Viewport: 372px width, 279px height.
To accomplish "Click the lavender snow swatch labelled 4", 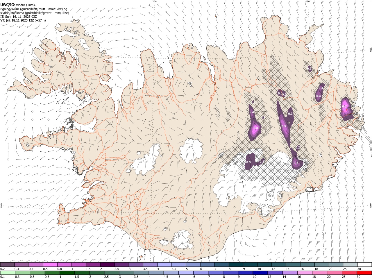I will [164, 264].
